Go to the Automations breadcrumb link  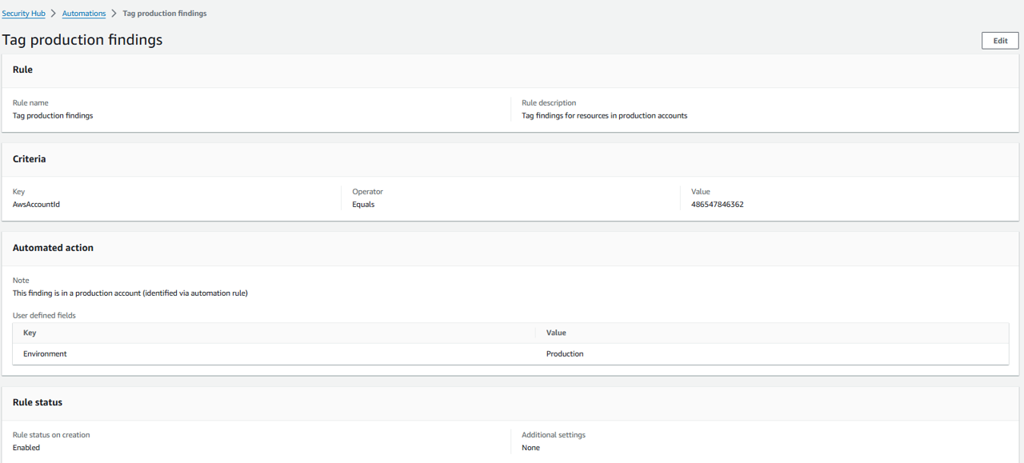[x=84, y=14]
